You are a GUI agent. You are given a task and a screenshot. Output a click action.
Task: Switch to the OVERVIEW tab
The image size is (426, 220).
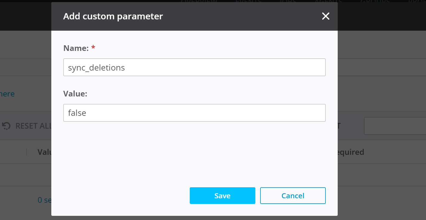click(199, 1)
